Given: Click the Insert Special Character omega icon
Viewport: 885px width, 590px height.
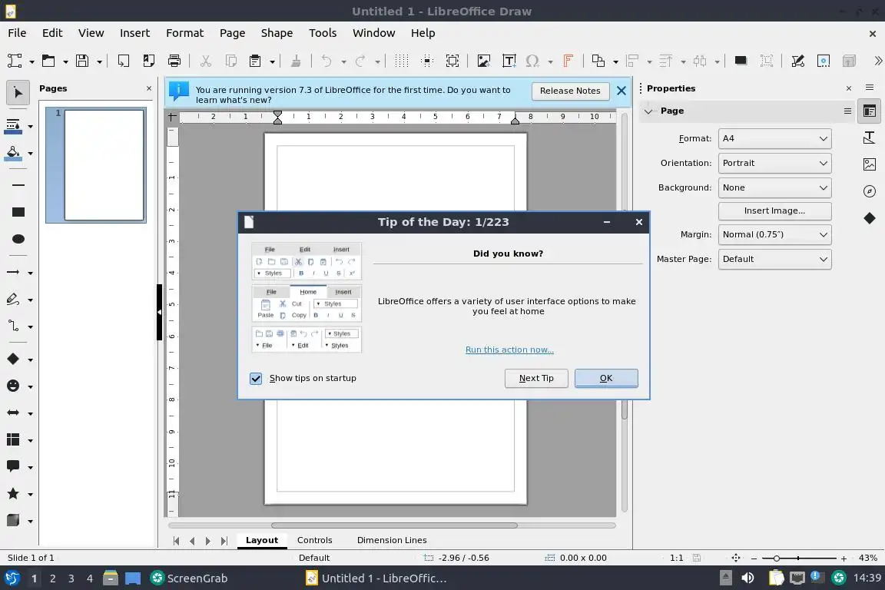Looking at the screenshot, I should tap(532, 61).
